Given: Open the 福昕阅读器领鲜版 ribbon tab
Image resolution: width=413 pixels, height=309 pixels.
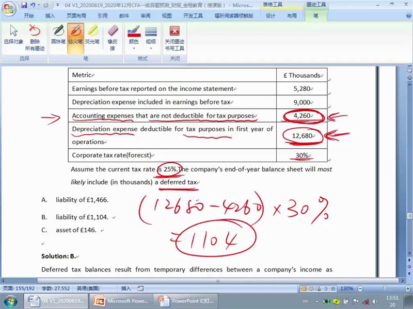Looking at the screenshot, I should [x=234, y=16].
